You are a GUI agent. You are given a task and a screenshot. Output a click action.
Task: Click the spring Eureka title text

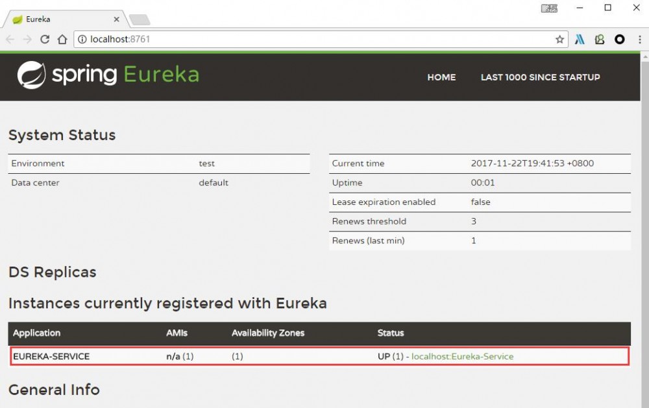[125, 75]
